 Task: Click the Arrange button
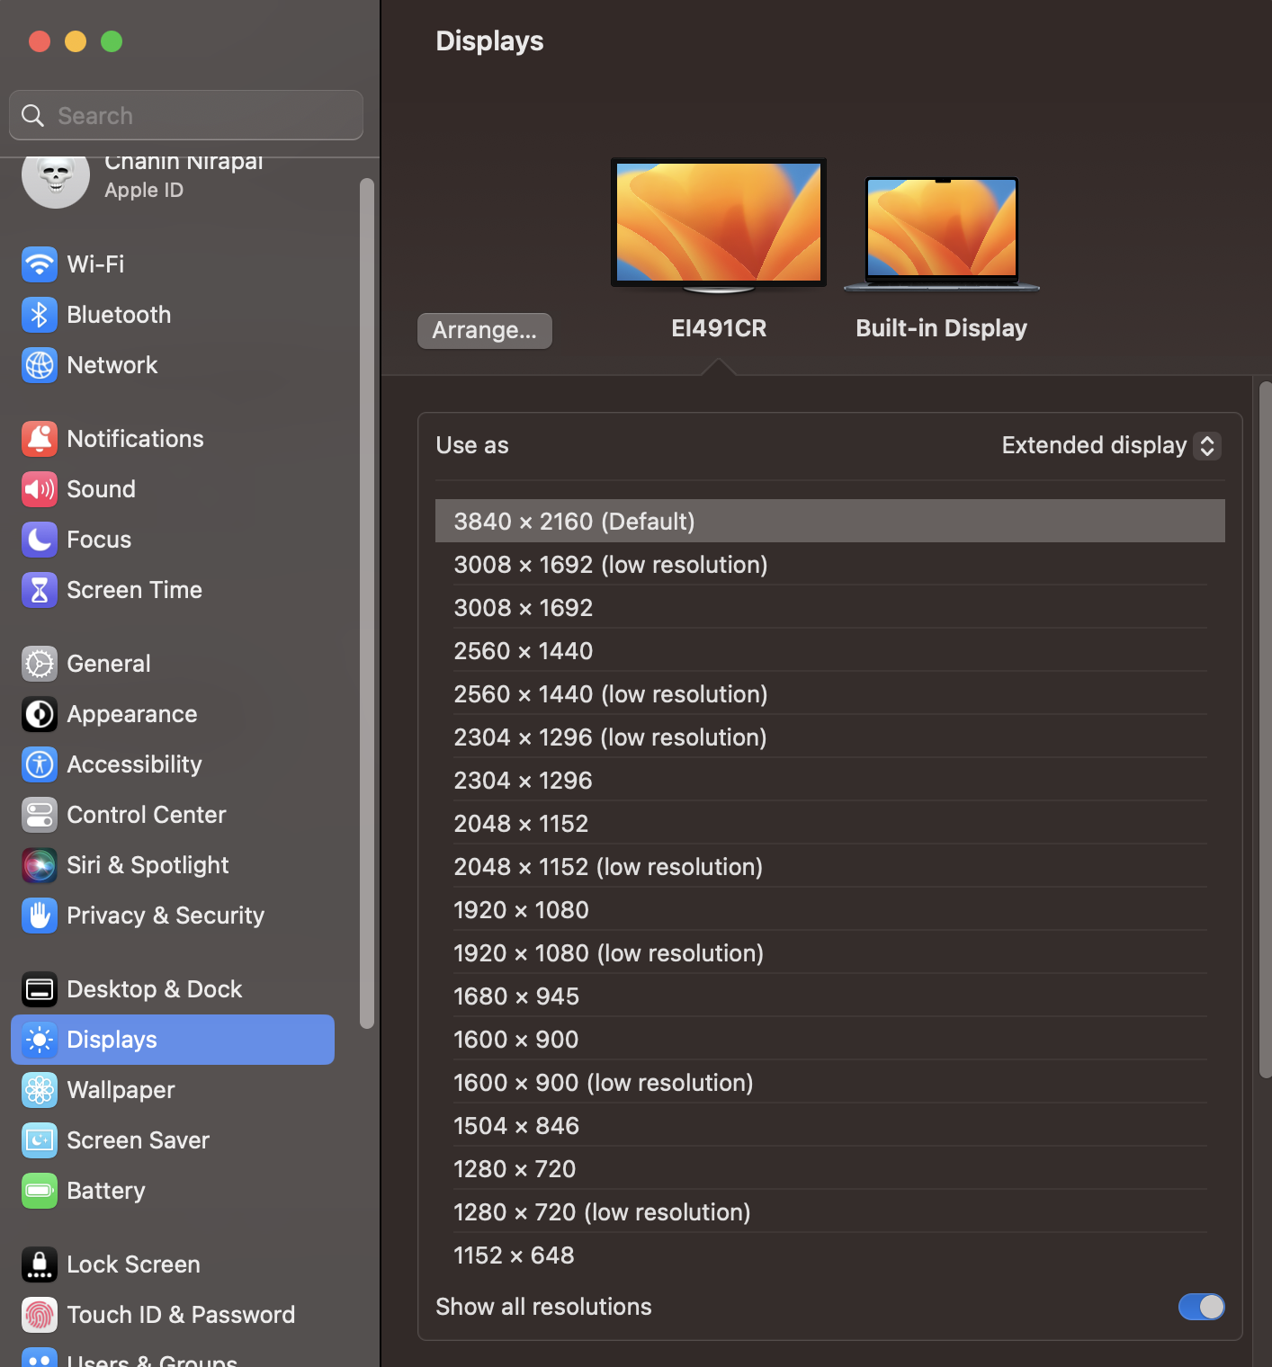tap(484, 331)
